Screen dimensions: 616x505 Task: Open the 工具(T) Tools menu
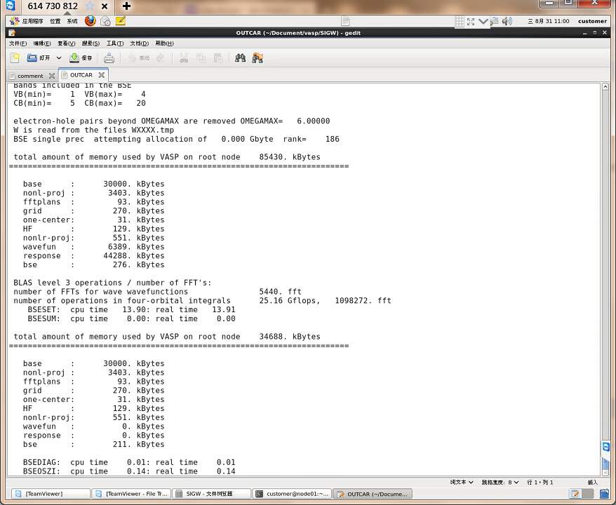click(x=115, y=43)
